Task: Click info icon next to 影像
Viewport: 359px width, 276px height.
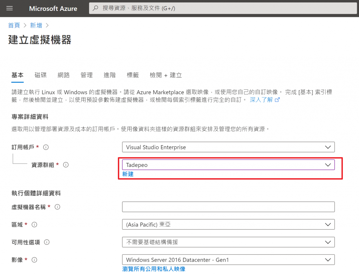Action: pos(34,260)
